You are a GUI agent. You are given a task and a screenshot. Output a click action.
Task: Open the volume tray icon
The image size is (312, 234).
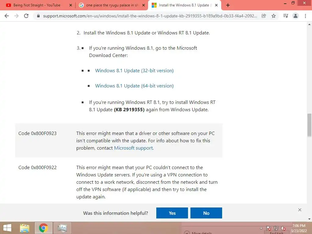click(x=283, y=228)
